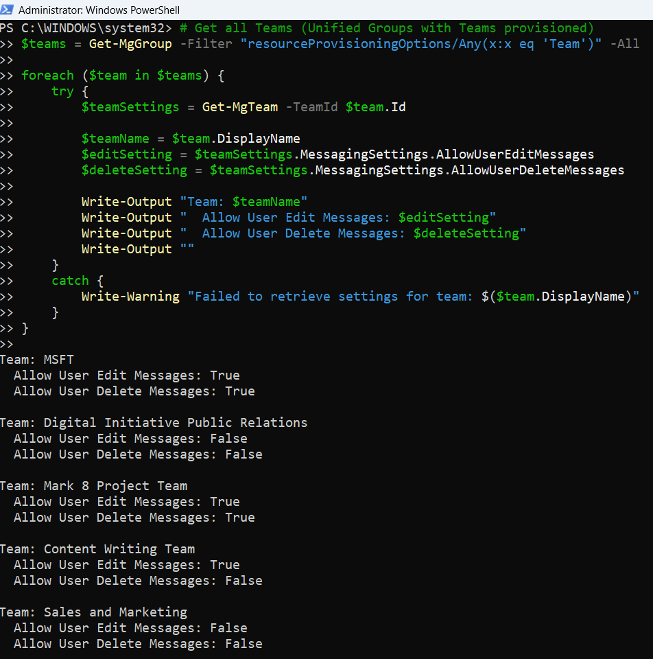Click the PS C:\WINDOWS\system32> prompt text
This screenshot has width=653, height=659.
(86, 28)
